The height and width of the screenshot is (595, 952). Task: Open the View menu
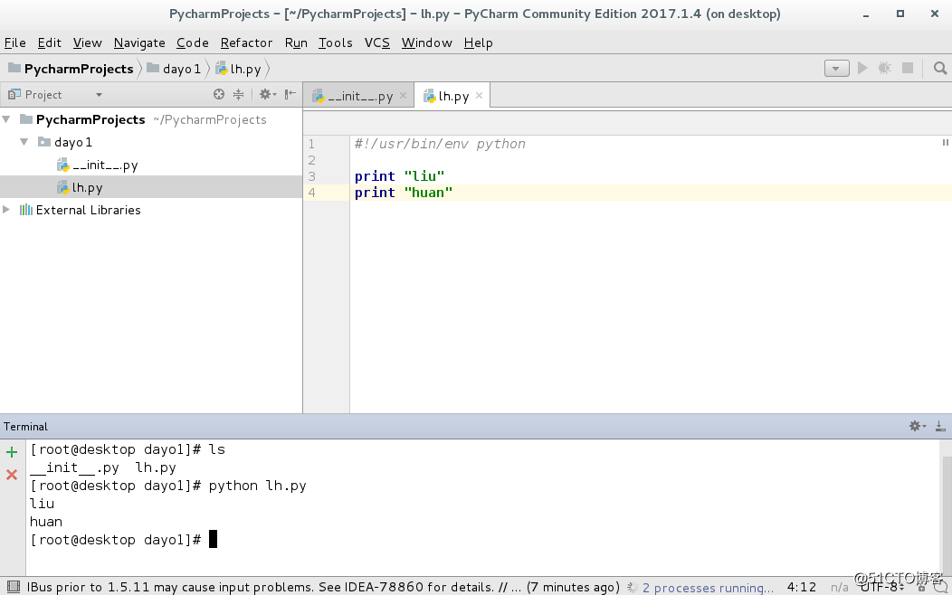88,42
